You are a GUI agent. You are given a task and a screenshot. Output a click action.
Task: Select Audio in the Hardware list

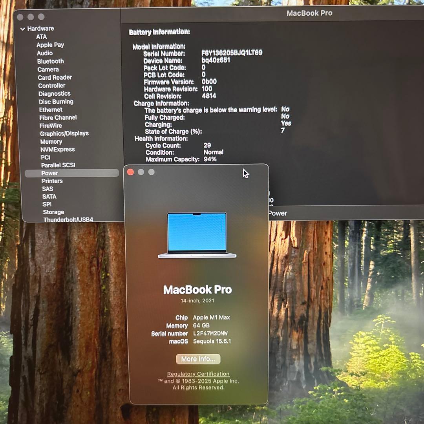(x=44, y=53)
